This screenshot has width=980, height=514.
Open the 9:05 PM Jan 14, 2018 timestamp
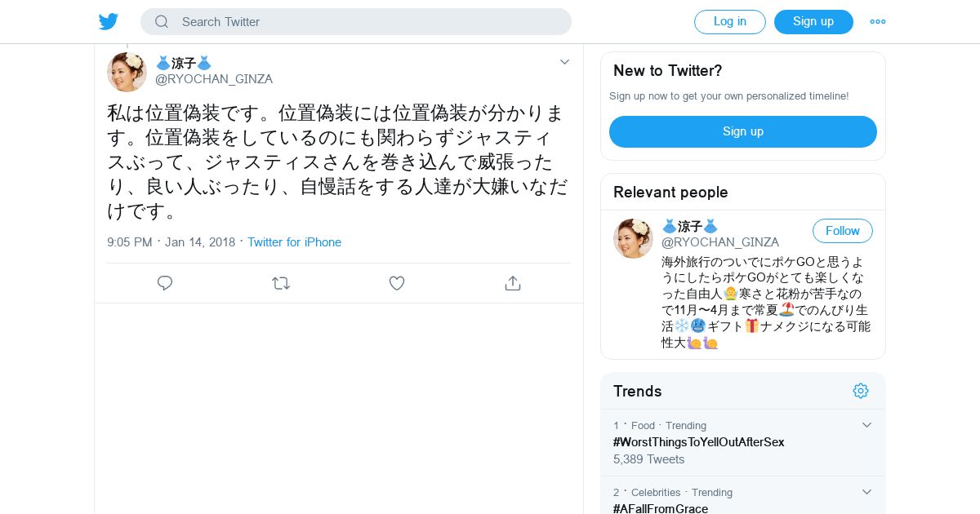pyautogui.click(x=171, y=242)
